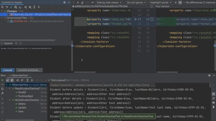Collapse the Unversioned Files group

point(2,18)
